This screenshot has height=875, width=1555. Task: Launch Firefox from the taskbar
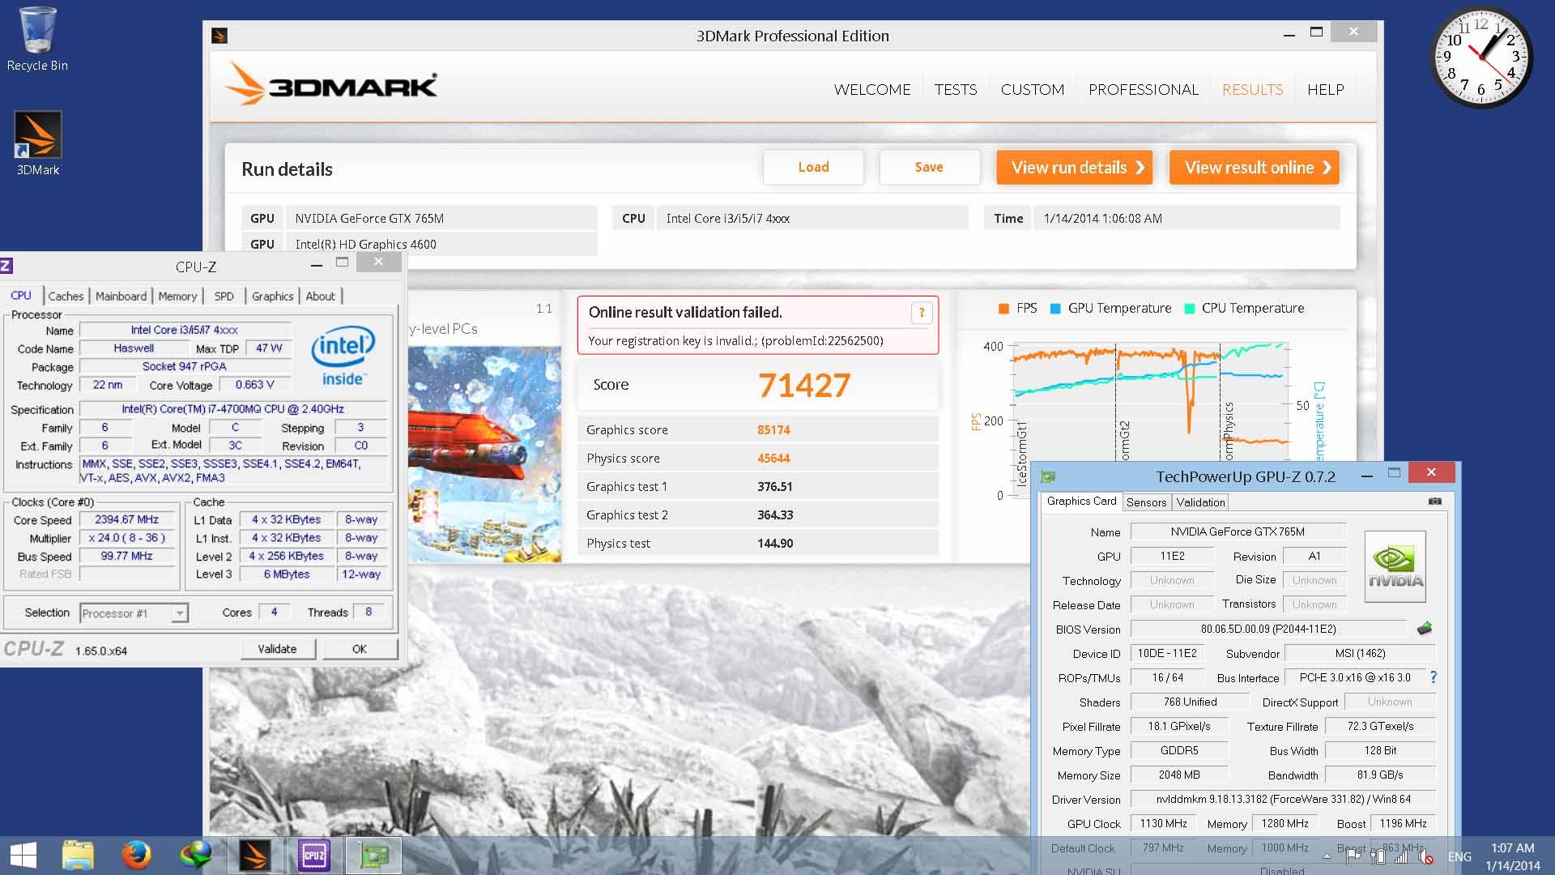(x=137, y=856)
